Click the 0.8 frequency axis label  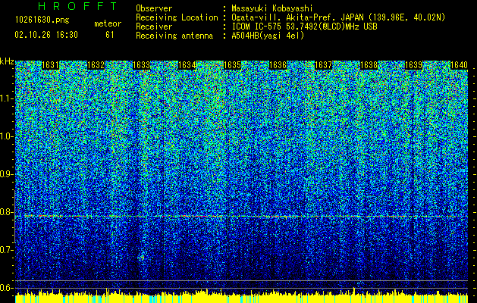(7, 212)
